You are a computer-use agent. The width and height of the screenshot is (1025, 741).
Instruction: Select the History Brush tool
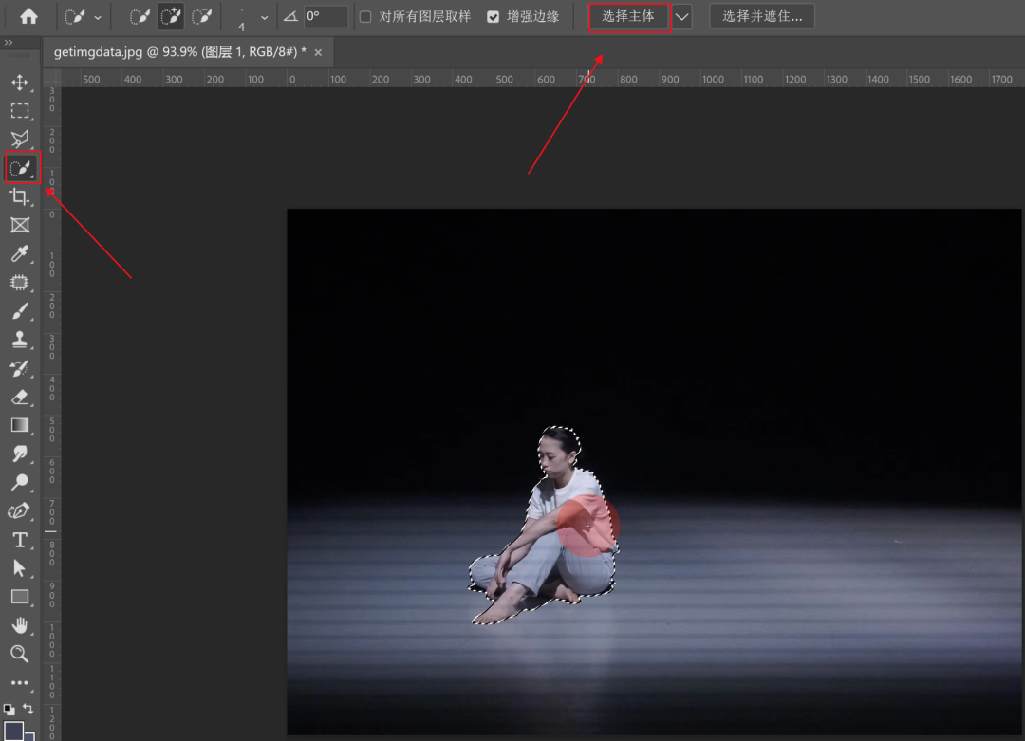pyautogui.click(x=20, y=368)
